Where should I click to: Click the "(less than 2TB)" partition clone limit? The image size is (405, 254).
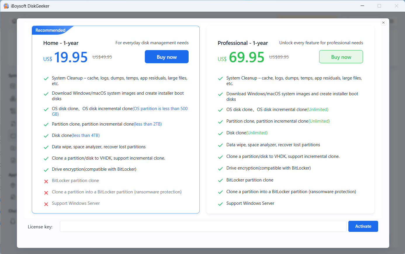click(148, 124)
